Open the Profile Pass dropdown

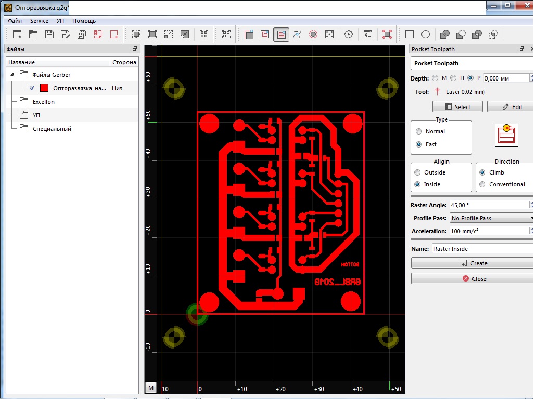(491, 218)
